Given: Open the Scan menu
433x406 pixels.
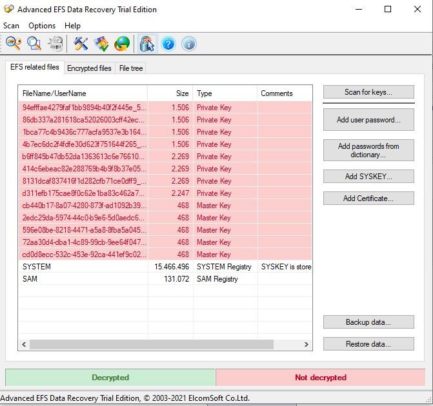Looking at the screenshot, I should click(11, 26).
